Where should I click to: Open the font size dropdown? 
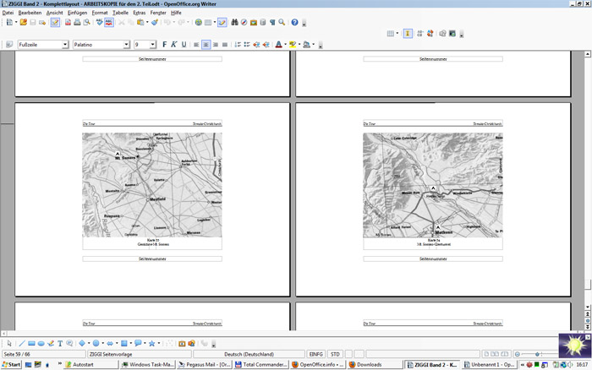pyautogui.click(x=153, y=44)
